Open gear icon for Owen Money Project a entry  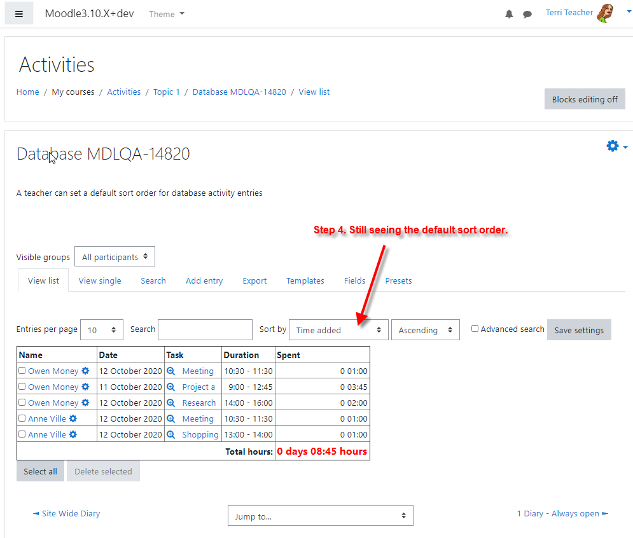85,387
